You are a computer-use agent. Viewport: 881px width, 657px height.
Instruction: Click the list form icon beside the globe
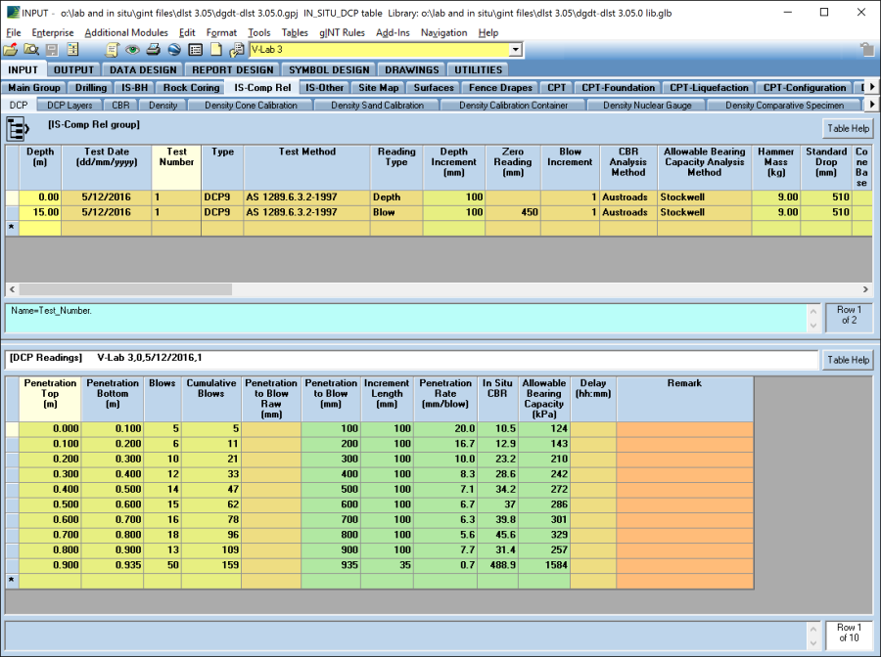195,50
